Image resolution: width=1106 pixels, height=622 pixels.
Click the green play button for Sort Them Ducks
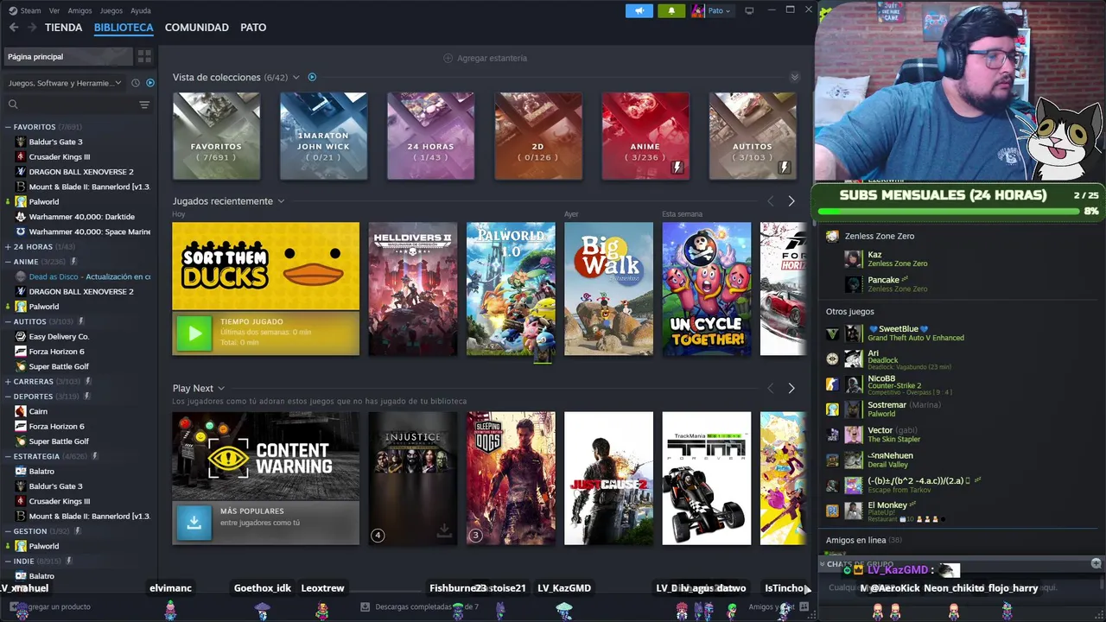(x=194, y=333)
